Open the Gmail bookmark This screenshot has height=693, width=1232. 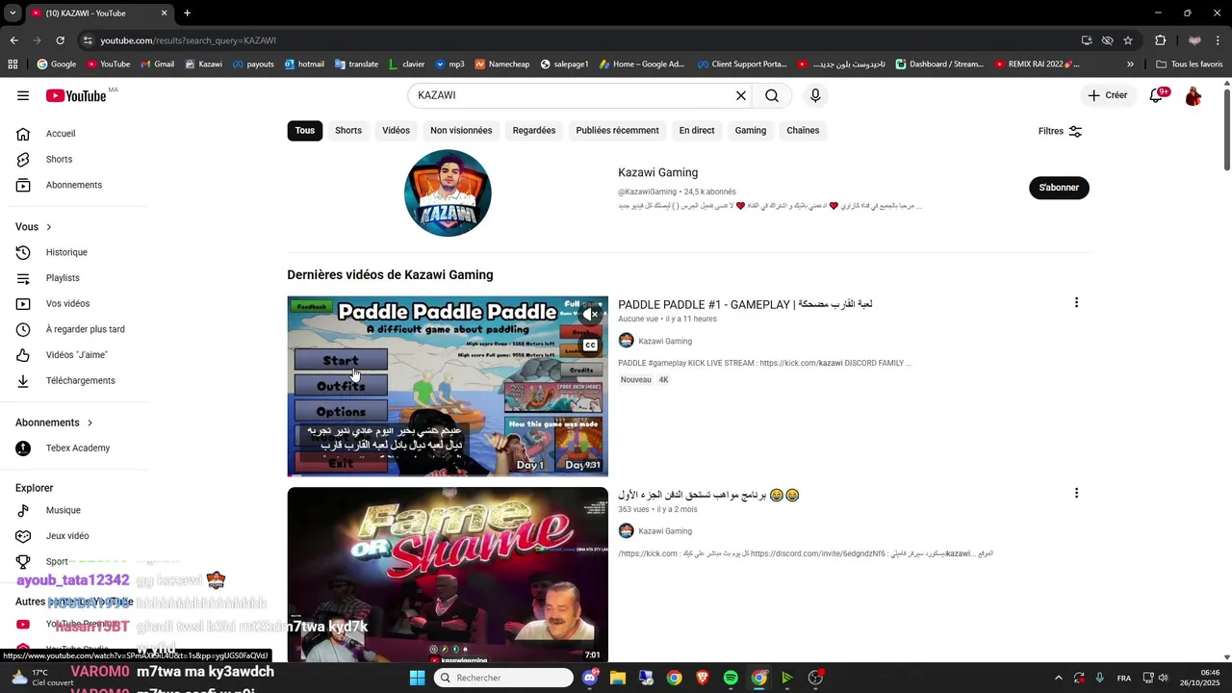[157, 64]
